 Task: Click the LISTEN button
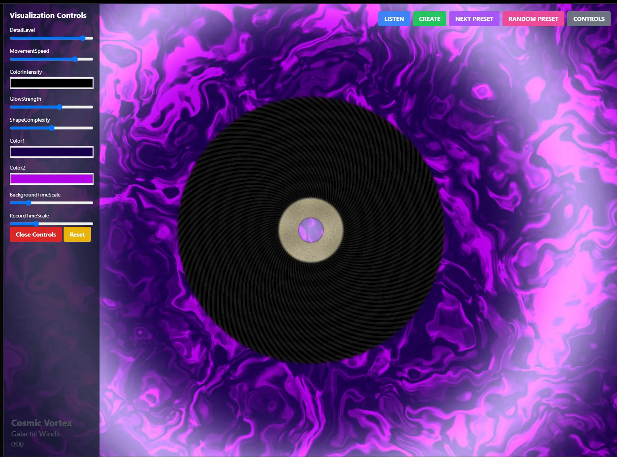click(x=394, y=18)
